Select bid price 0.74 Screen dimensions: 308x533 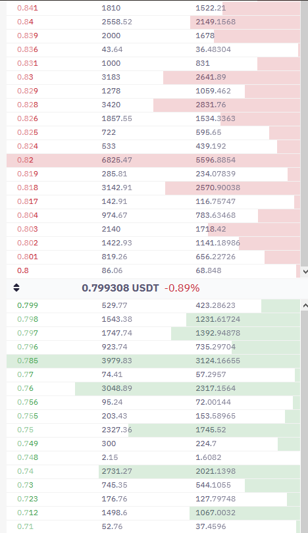coord(25,471)
